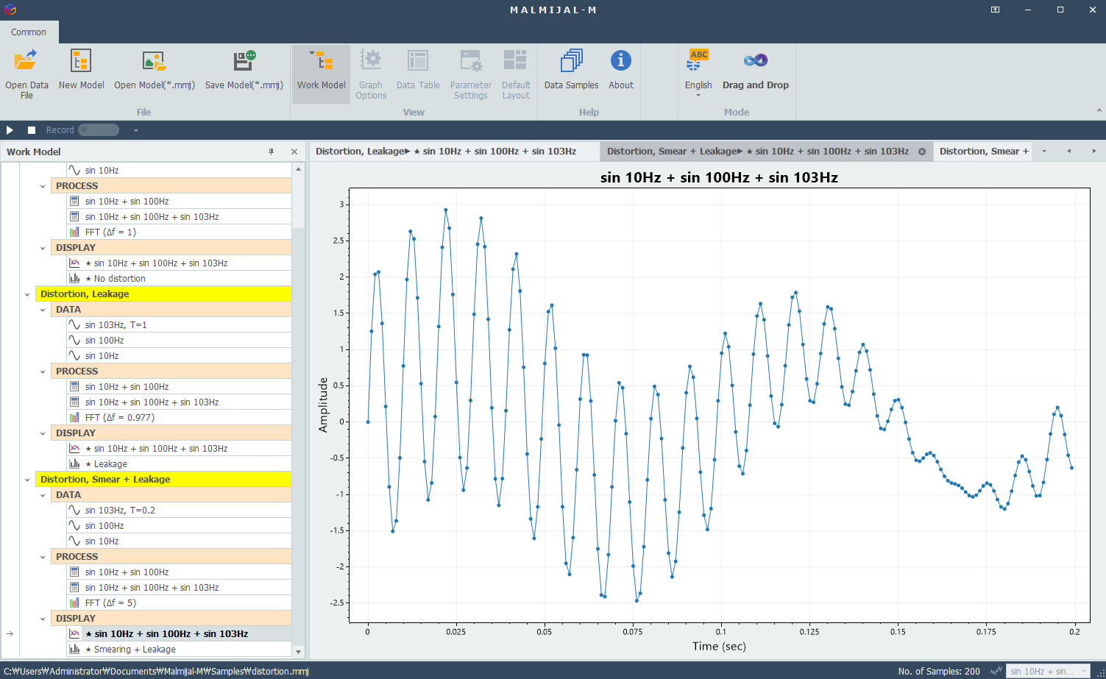Click the status bar waveform icon
Screen dimensions: 1106x679
pos(996,671)
